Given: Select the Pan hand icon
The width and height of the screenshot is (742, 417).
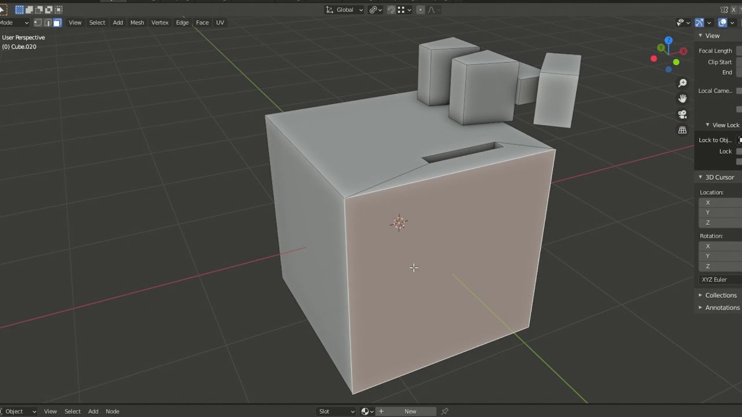Looking at the screenshot, I should point(682,98).
